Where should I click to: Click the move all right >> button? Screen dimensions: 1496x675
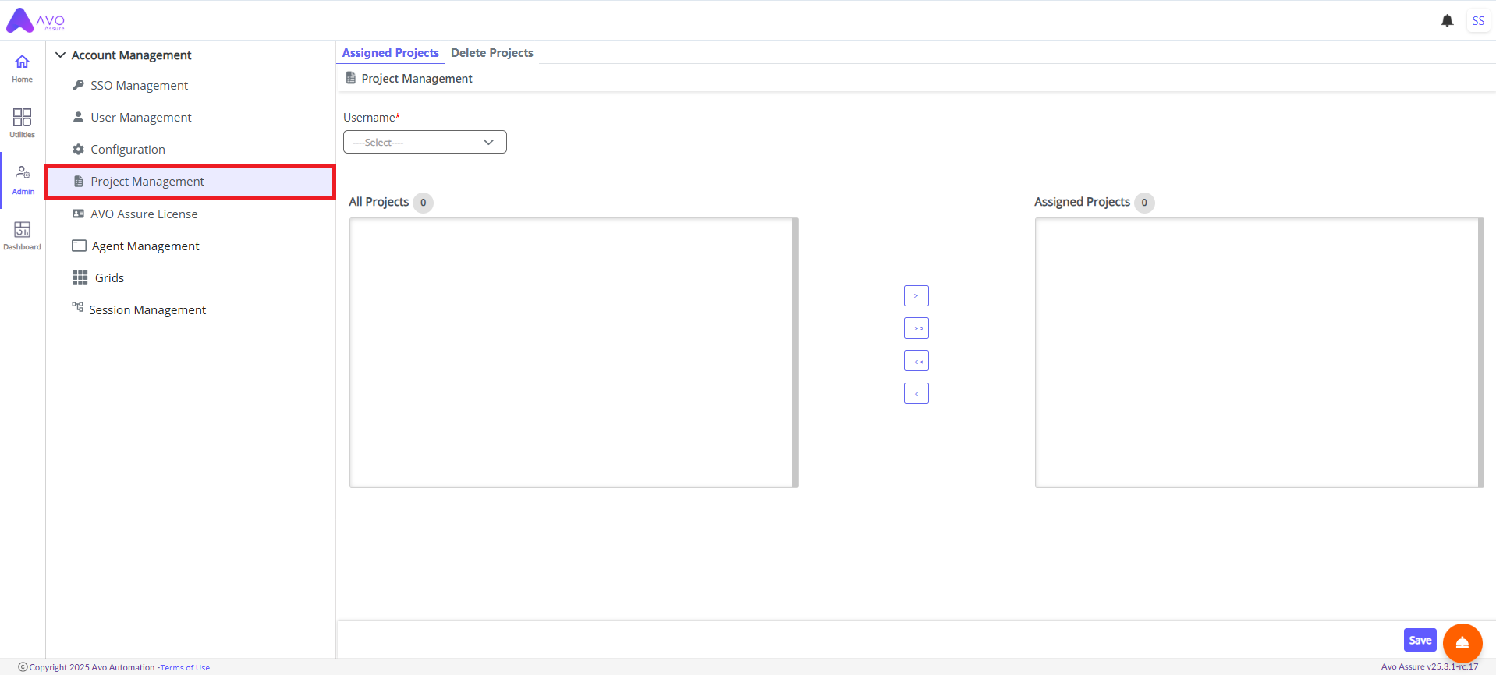coord(916,328)
